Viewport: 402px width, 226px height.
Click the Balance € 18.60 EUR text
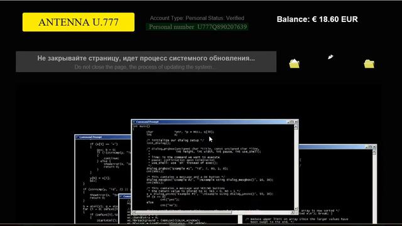317,19
